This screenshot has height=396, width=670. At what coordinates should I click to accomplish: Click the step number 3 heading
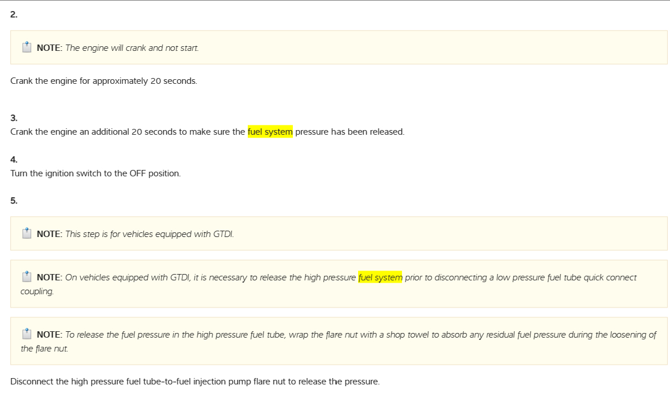click(x=14, y=118)
